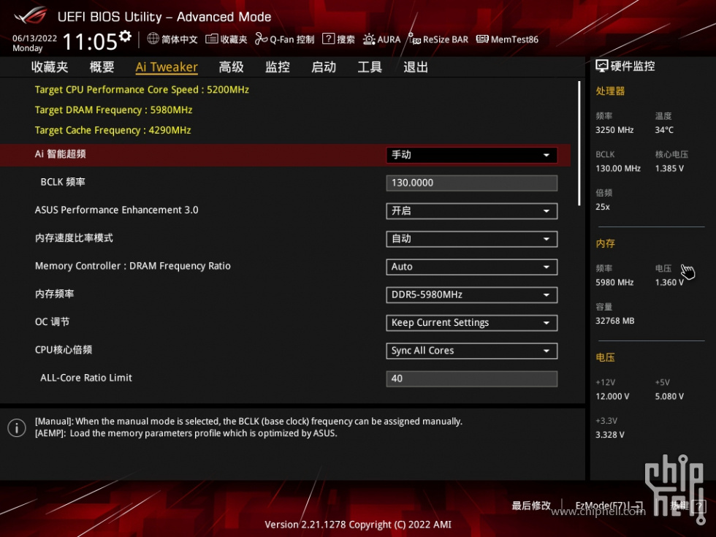The width and height of the screenshot is (716, 537).
Task: Click the Q-Fan 控制 label
Action: pos(292,39)
